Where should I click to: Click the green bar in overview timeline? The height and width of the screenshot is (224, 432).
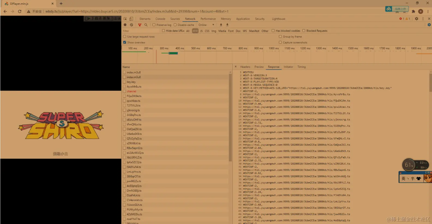pos(173,53)
